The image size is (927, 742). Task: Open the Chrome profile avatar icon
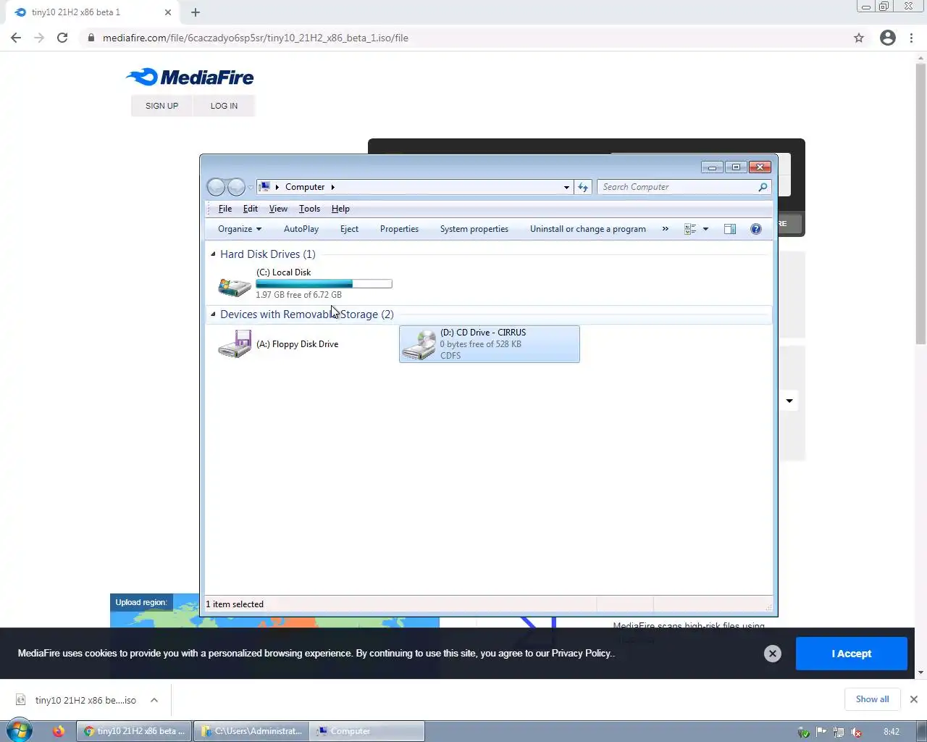[x=888, y=38]
